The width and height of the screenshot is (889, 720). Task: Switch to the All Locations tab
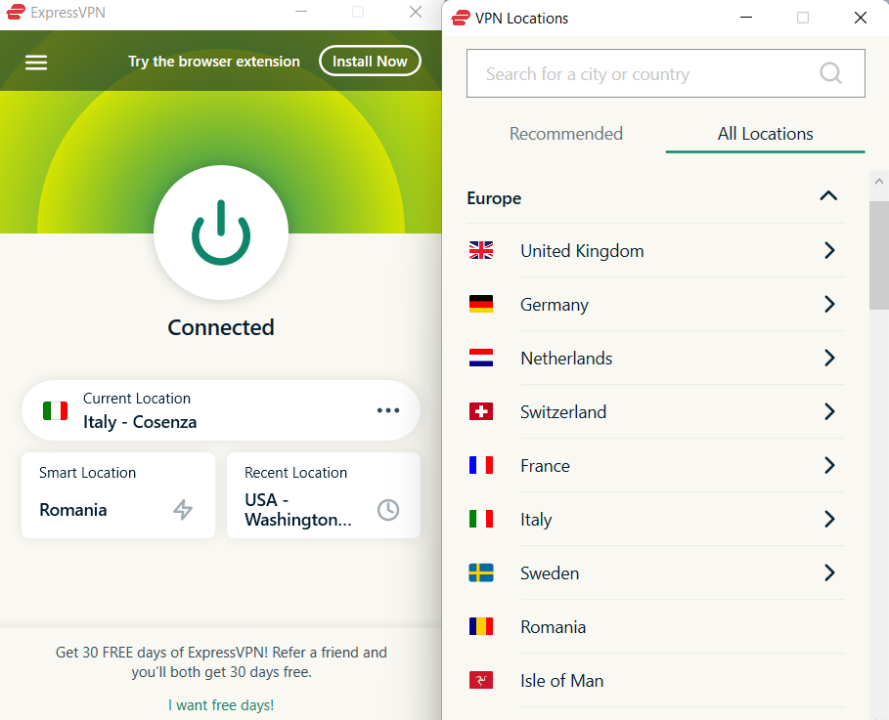[x=765, y=134]
